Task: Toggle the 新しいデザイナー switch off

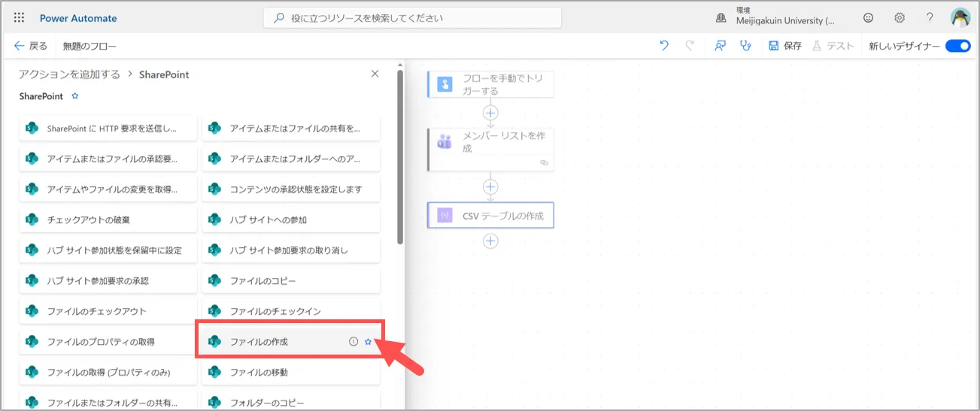Action: point(957,46)
